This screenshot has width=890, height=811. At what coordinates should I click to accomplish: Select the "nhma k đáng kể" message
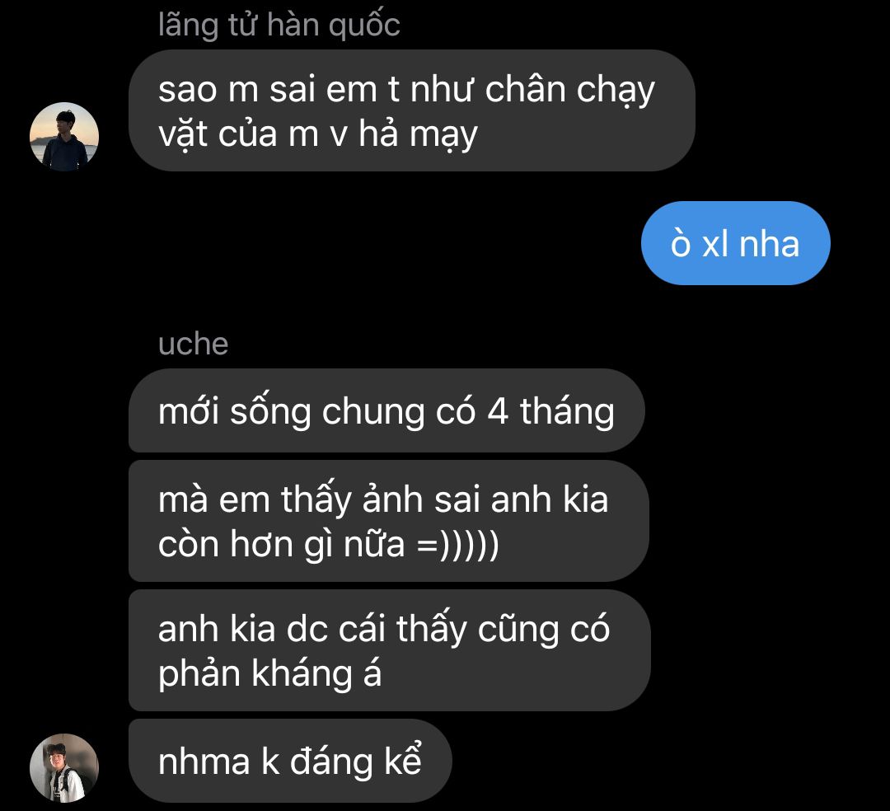point(290,761)
